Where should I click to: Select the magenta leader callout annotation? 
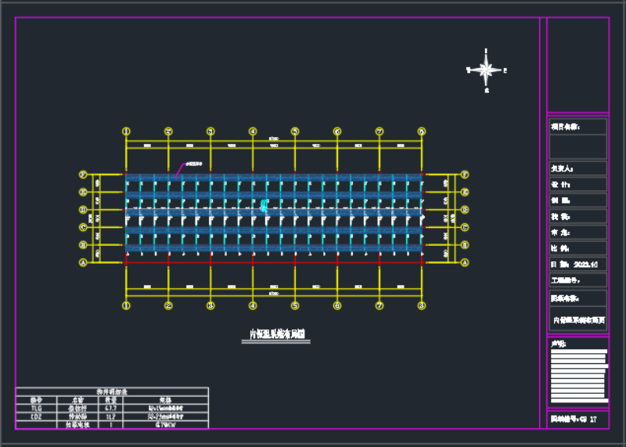192,164
